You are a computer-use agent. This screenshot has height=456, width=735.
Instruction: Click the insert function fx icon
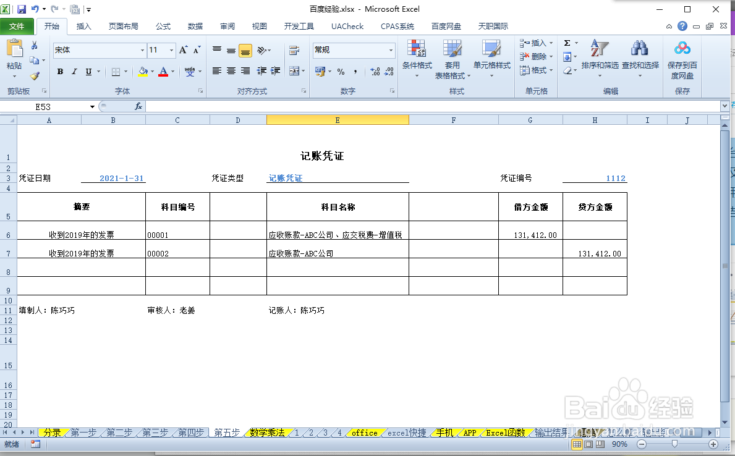pos(138,107)
